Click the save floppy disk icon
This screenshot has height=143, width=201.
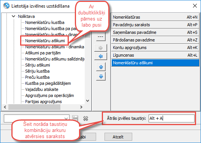tap(75, 118)
